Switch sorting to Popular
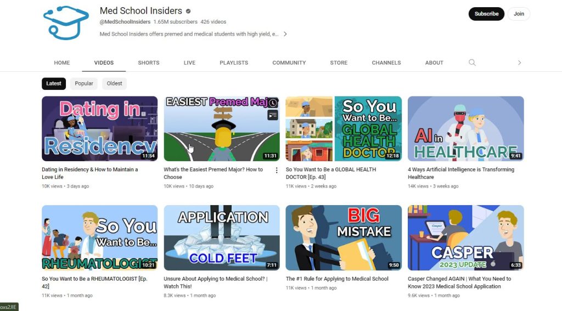Viewport: 562px width, 311px height. point(84,83)
